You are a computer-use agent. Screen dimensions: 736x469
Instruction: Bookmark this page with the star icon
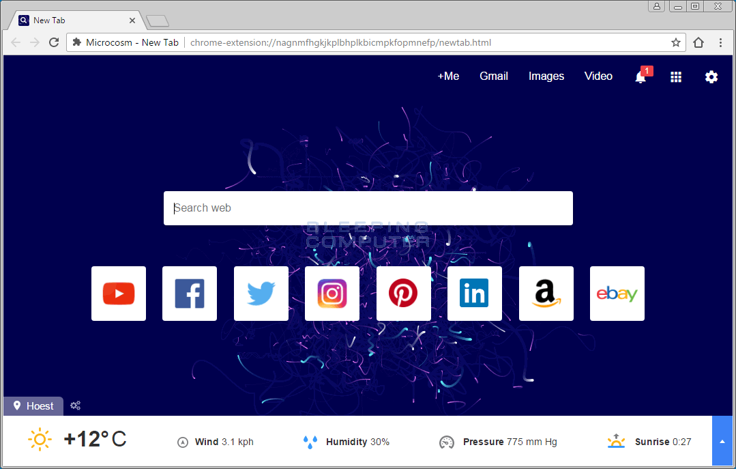[x=676, y=43]
